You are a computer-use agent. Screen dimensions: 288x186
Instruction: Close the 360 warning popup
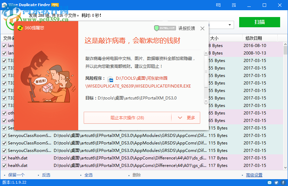tap(202, 28)
